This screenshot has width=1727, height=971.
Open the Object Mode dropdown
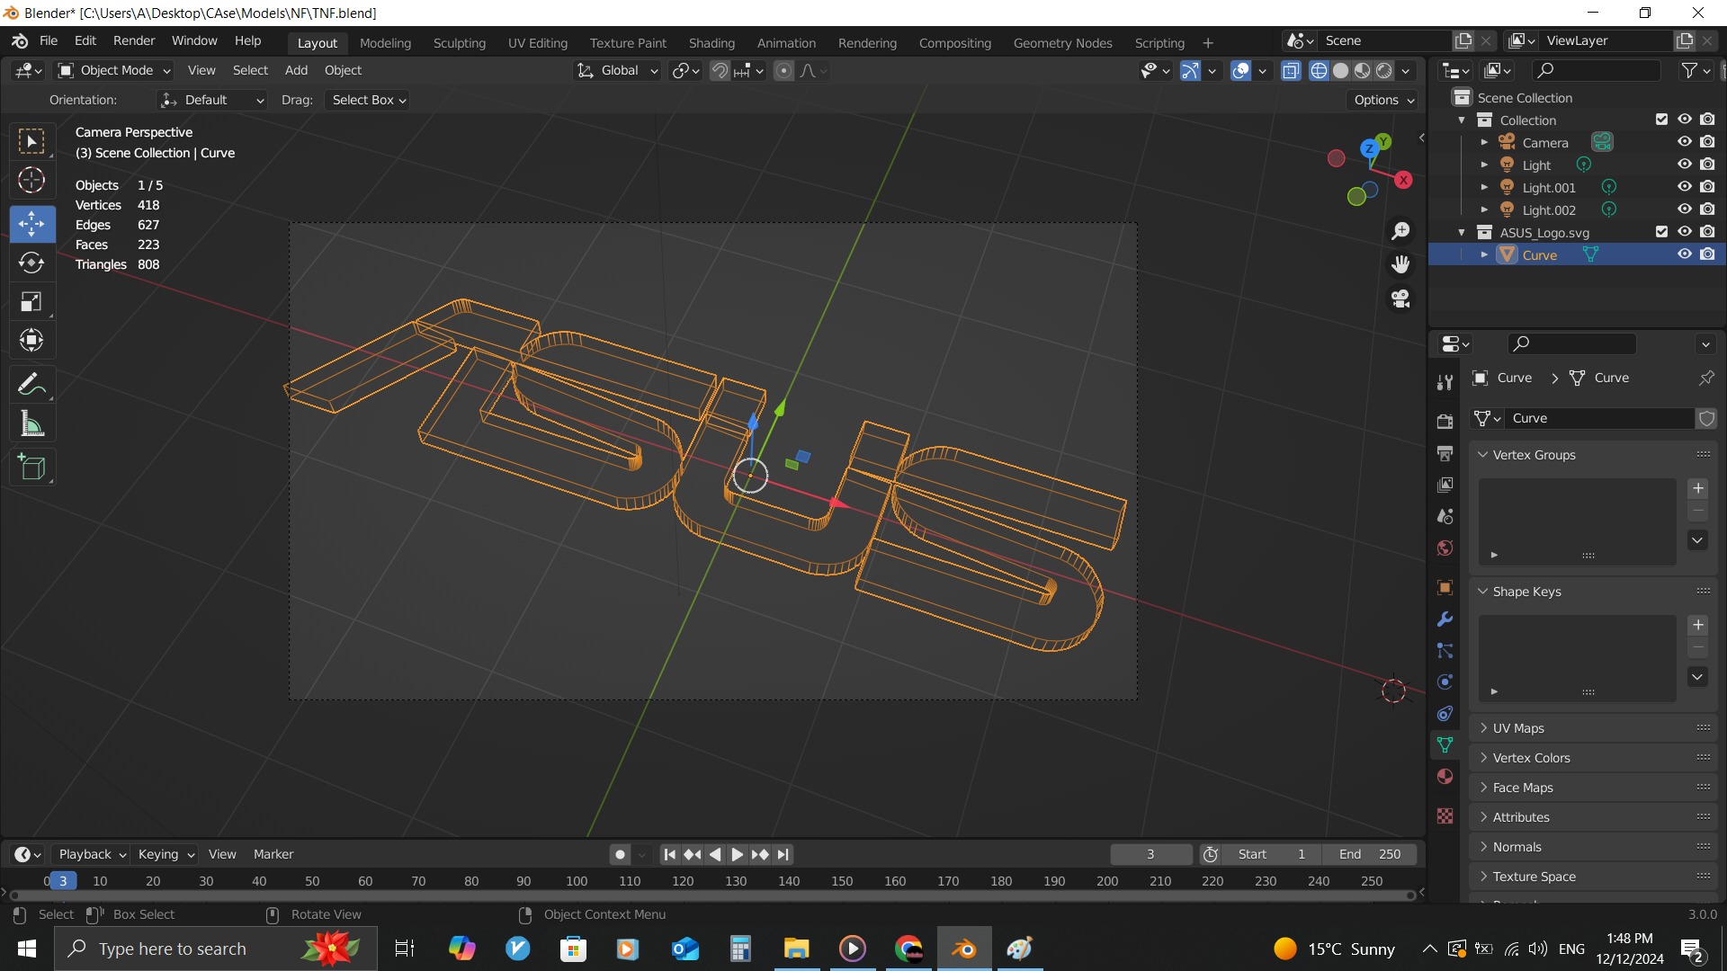(115, 70)
